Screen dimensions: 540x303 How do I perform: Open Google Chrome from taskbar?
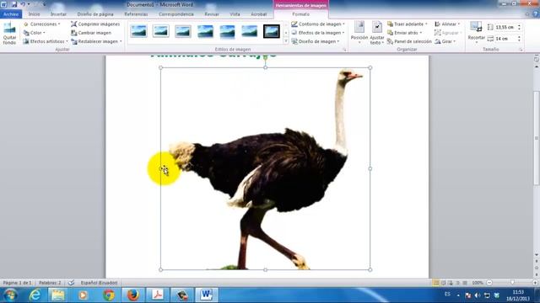(x=109, y=295)
